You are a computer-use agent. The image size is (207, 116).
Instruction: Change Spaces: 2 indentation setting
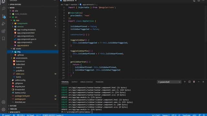tap(166, 115)
